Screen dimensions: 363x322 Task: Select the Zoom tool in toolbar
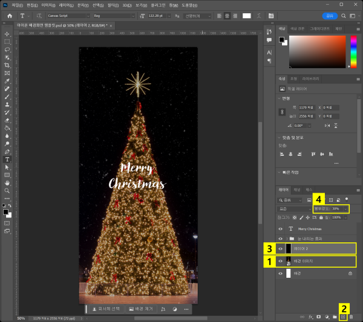click(7, 190)
